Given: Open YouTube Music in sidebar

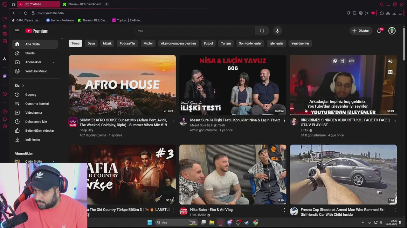Looking at the screenshot, I should [35, 71].
